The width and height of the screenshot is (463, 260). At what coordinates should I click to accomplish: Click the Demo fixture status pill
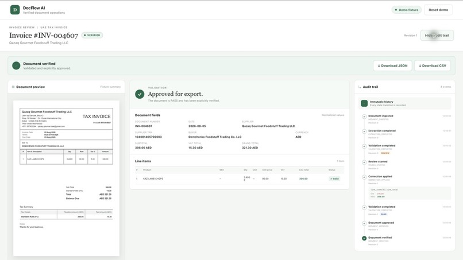click(407, 10)
